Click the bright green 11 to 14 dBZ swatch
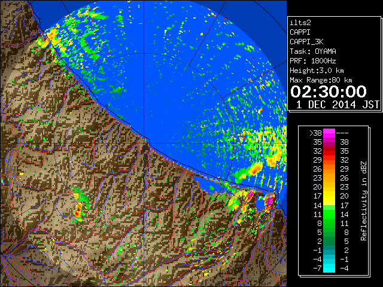 [329, 214]
